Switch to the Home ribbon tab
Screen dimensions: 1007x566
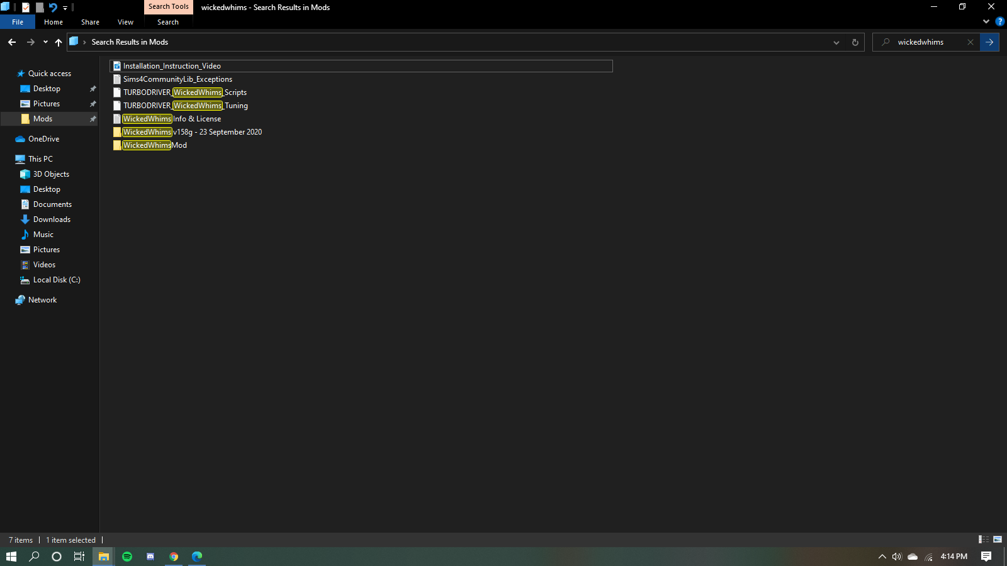(x=53, y=22)
